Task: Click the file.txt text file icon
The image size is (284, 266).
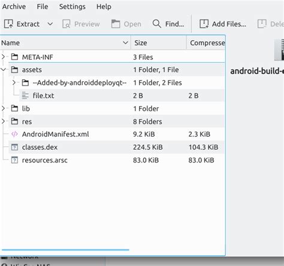Action: pyautogui.click(x=25, y=95)
